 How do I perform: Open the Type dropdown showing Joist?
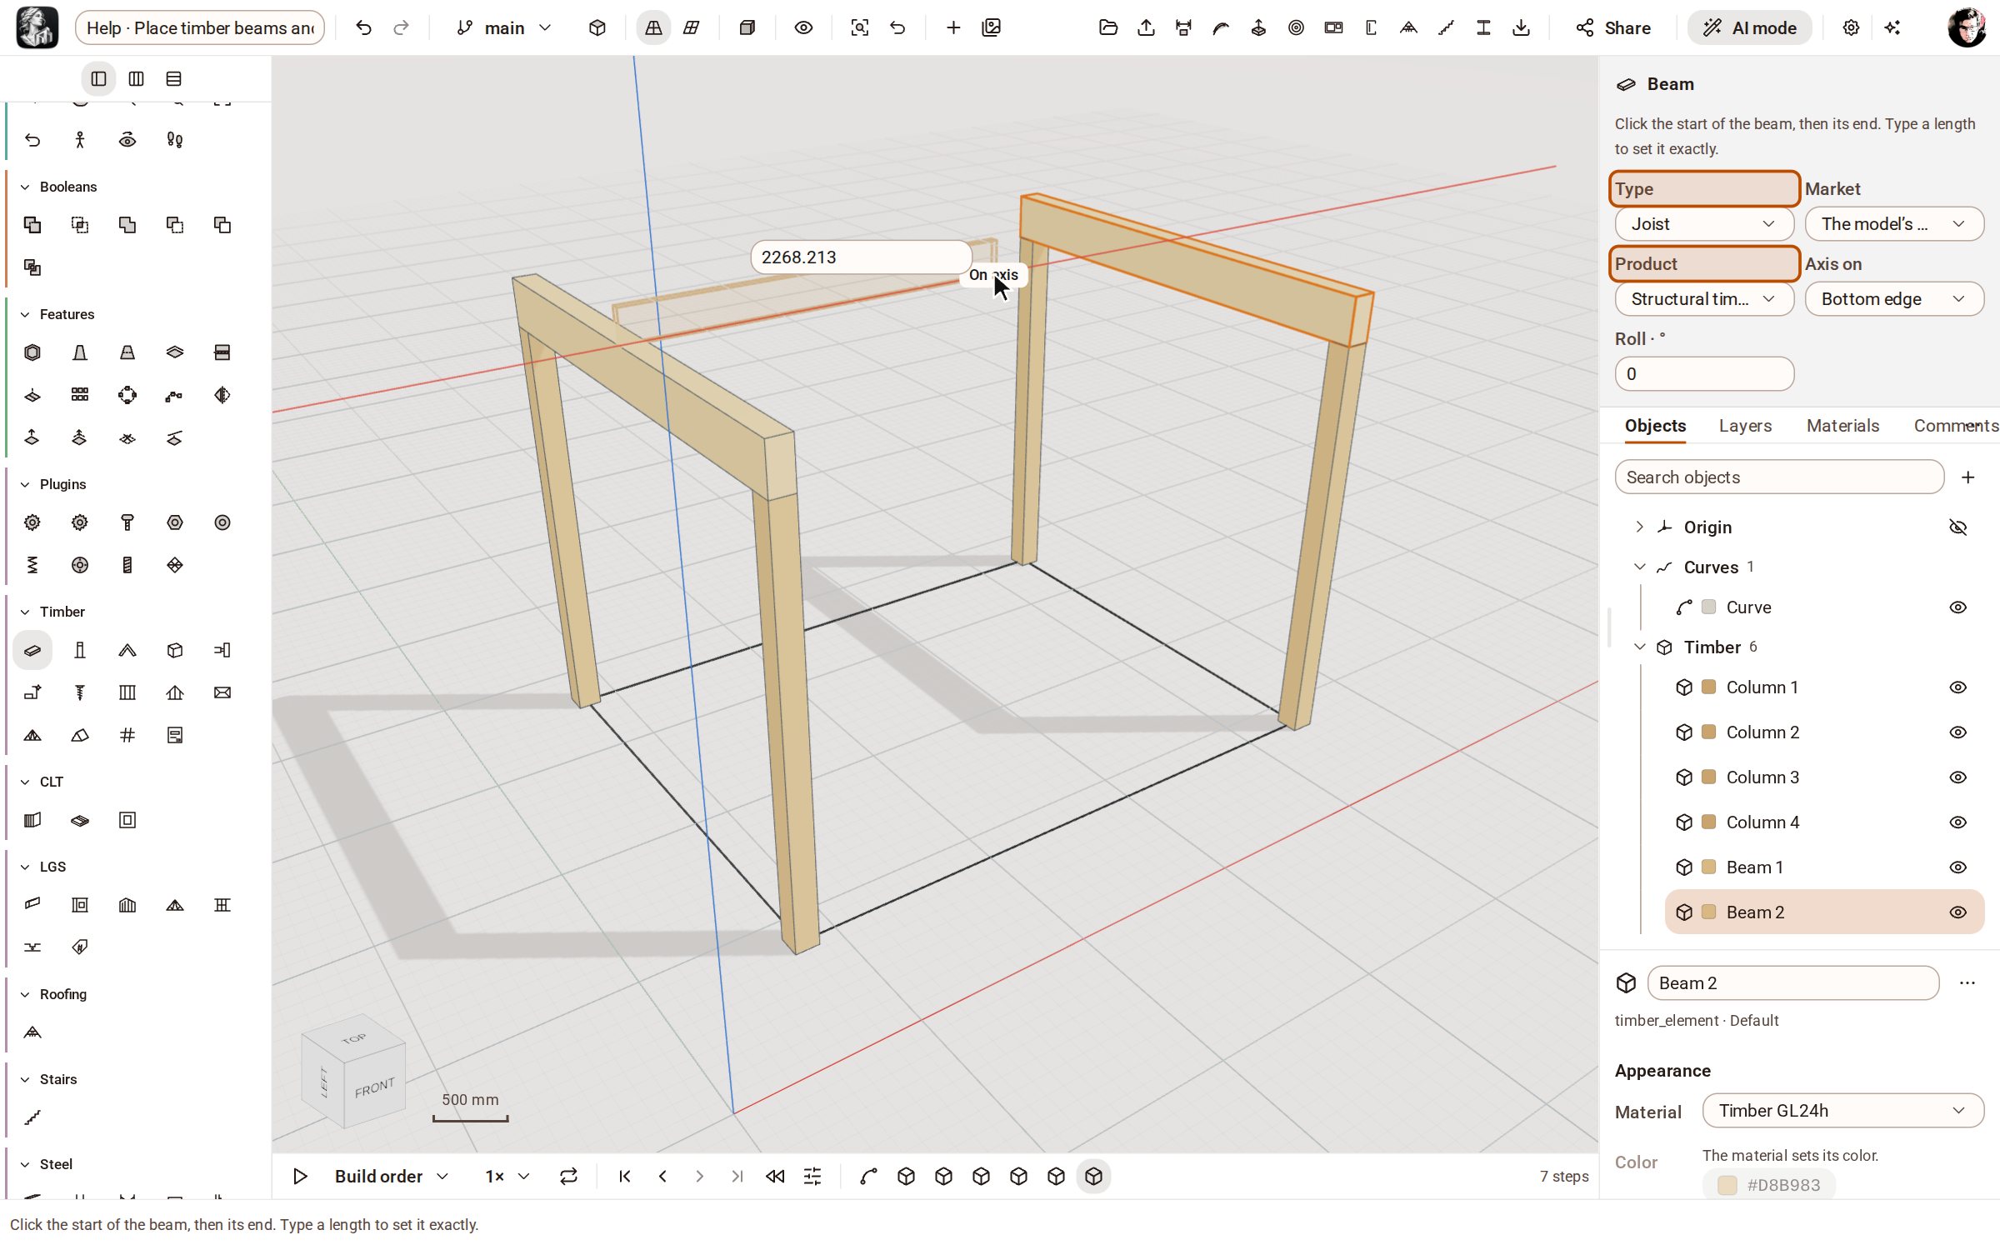point(1704,224)
